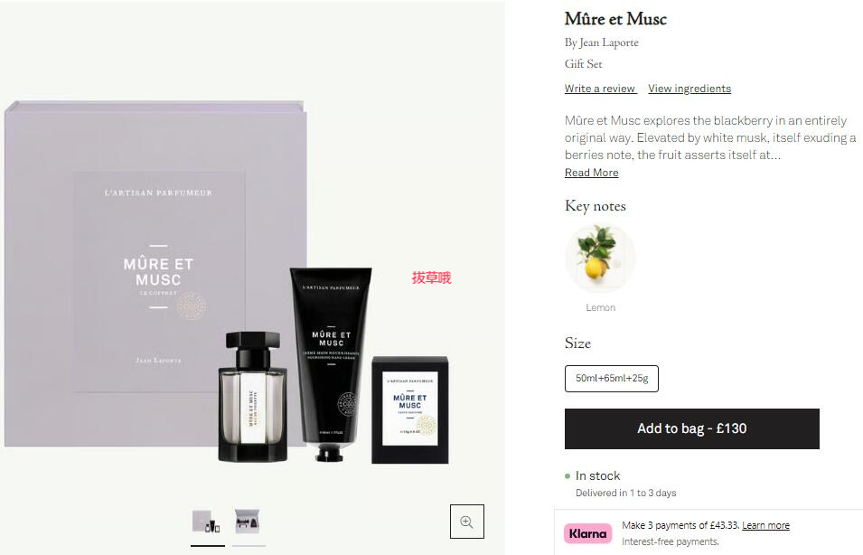Click the perfume bottle in main image
863x555 pixels.
click(253, 397)
